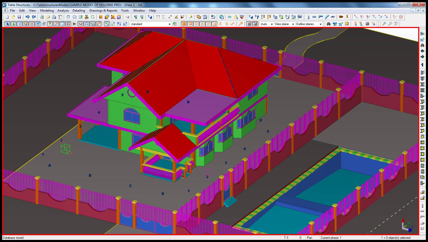Click the Save model icon

(x=19, y=17)
